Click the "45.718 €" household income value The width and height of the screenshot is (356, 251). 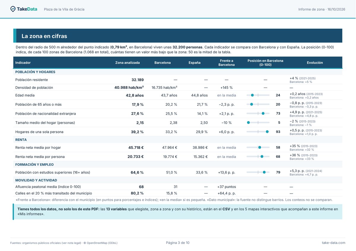point(136,147)
